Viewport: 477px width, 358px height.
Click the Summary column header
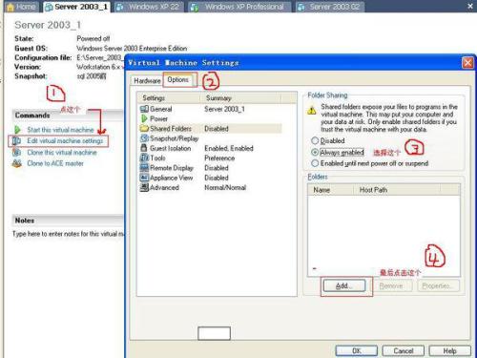coord(241,97)
